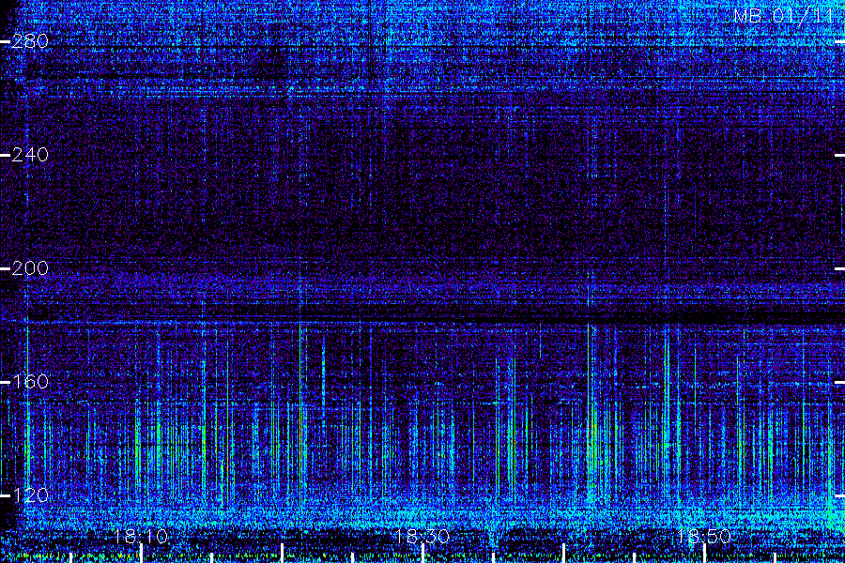845x563 pixels.
Task: Click the 18:50 time axis label
Action: (704, 536)
